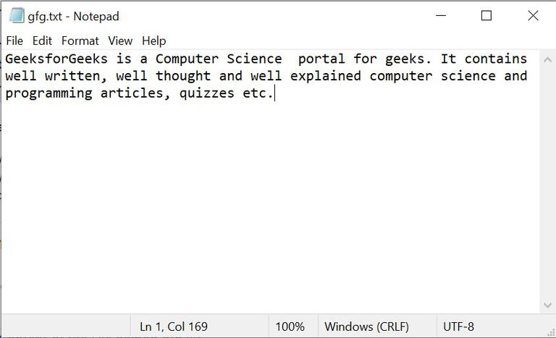Viewport: 556px width, 338px height.
Task: Maximize the Notepad window
Action: tap(486, 15)
